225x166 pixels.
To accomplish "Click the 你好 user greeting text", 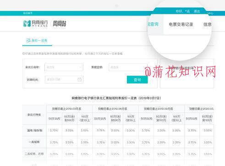I will click(x=183, y=11).
